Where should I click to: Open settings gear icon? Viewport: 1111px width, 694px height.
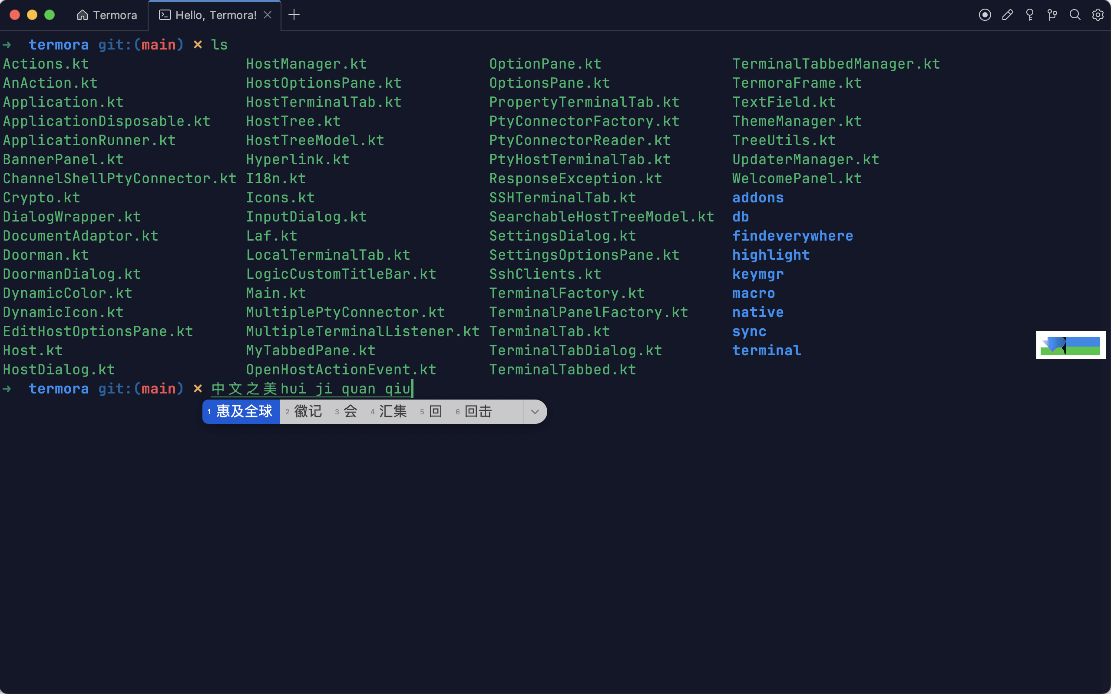(x=1098, y=15)
